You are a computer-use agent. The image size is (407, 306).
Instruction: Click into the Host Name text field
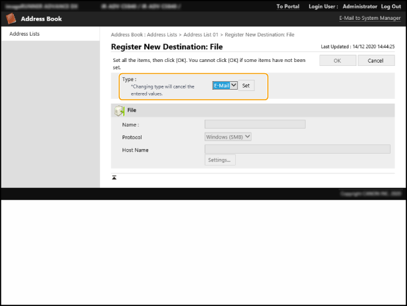pos(297,150)
